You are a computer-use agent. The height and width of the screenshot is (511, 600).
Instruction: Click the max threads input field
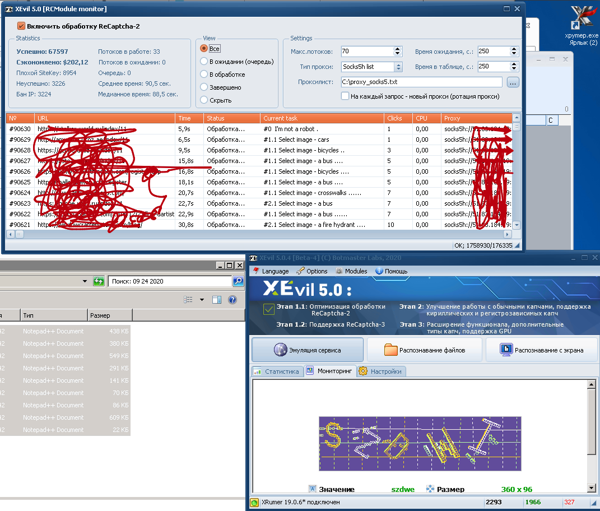(368, 51)
